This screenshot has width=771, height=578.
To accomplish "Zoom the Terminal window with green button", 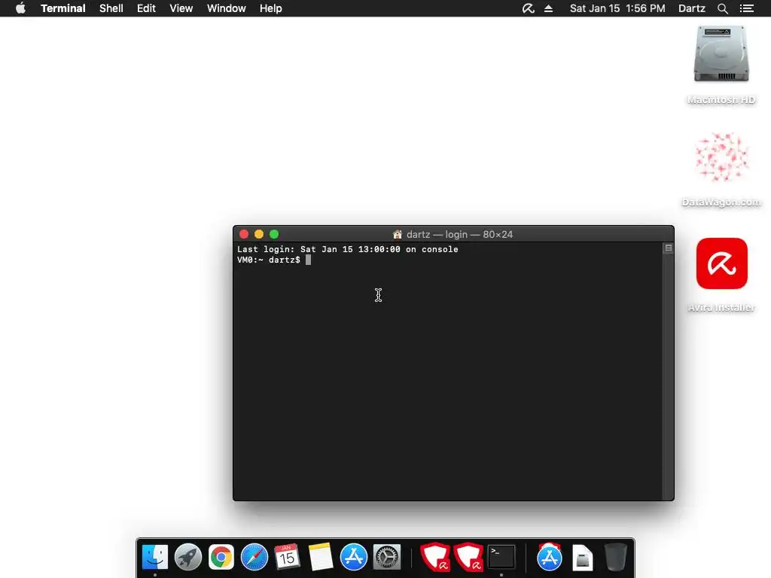I will [274, 235].
